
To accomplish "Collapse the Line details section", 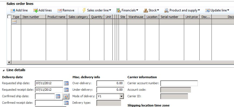I will coord(4,70).
